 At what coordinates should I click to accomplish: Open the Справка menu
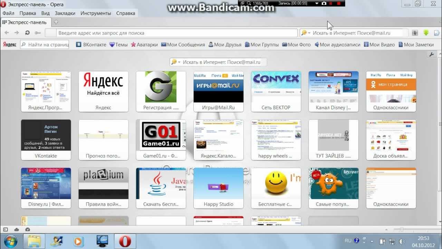point(126,13)
